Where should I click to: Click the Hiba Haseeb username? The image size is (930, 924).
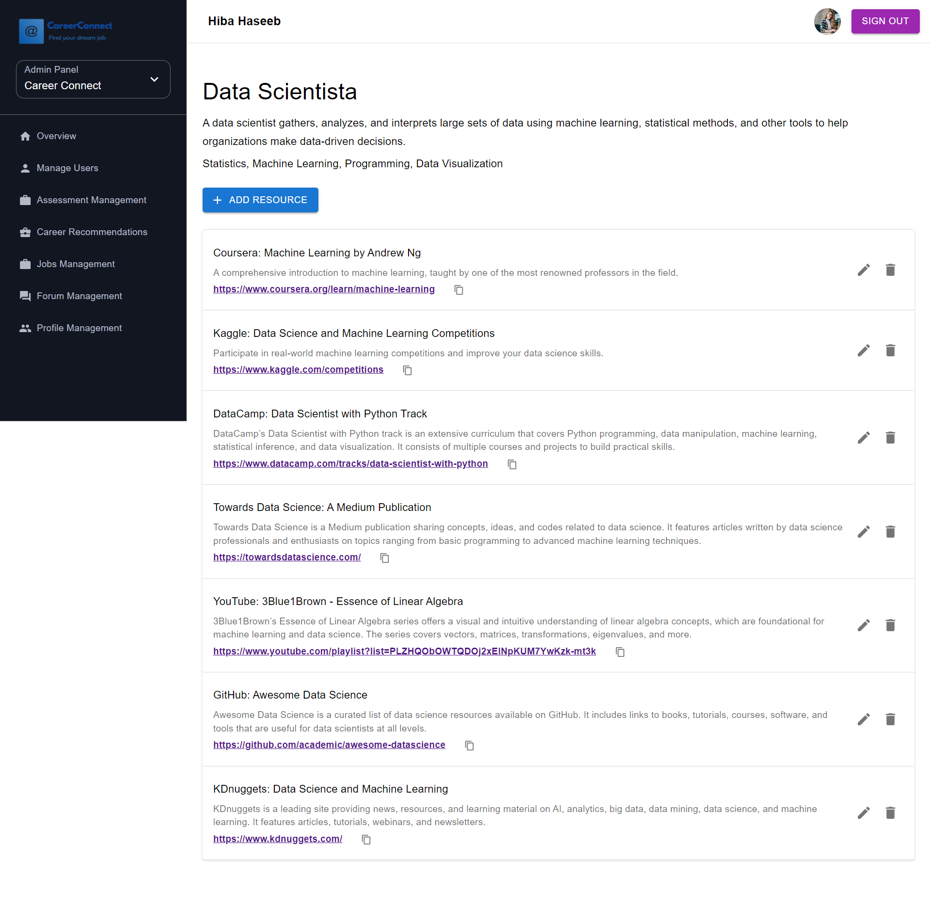click(x=244, y=21)
